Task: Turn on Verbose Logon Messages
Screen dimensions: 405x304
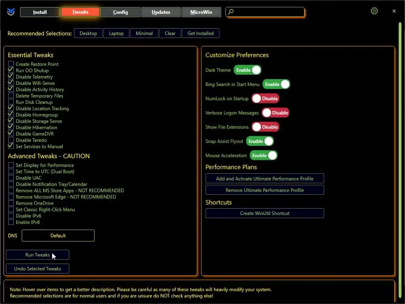Action: [275, 113]
